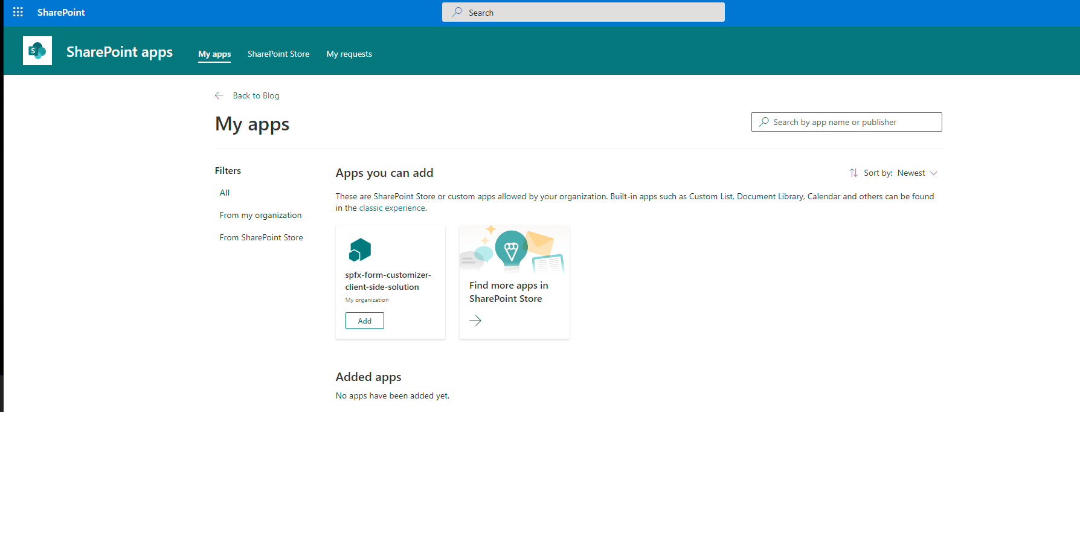Select the All filter

[225, 193]
